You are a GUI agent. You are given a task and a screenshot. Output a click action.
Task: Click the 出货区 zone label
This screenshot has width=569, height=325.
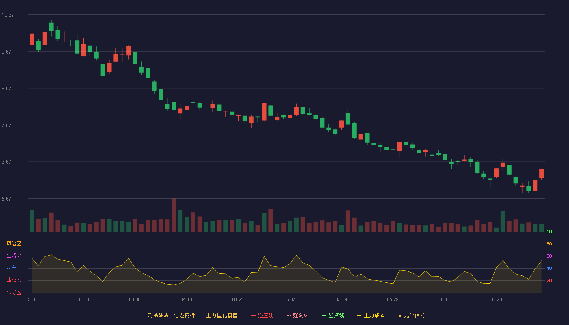(x=14, y=256)
